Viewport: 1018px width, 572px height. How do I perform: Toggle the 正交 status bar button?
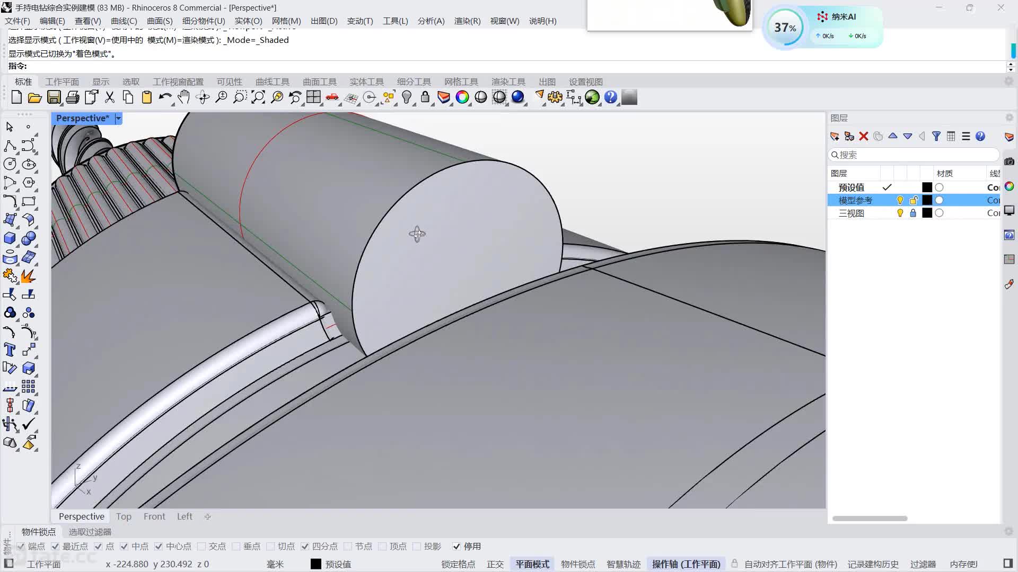pos(495,564)
